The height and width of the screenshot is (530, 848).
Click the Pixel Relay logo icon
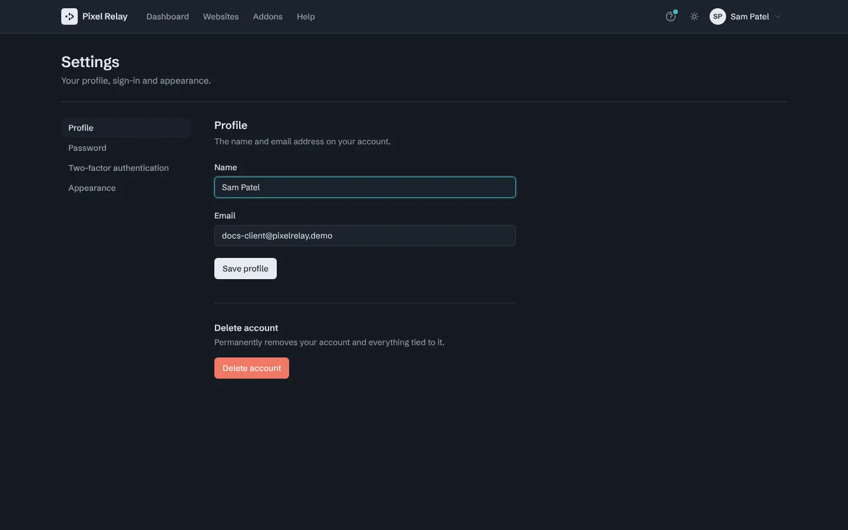(69, 16)
